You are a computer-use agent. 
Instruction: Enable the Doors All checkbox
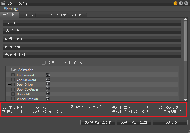[13, 94]
